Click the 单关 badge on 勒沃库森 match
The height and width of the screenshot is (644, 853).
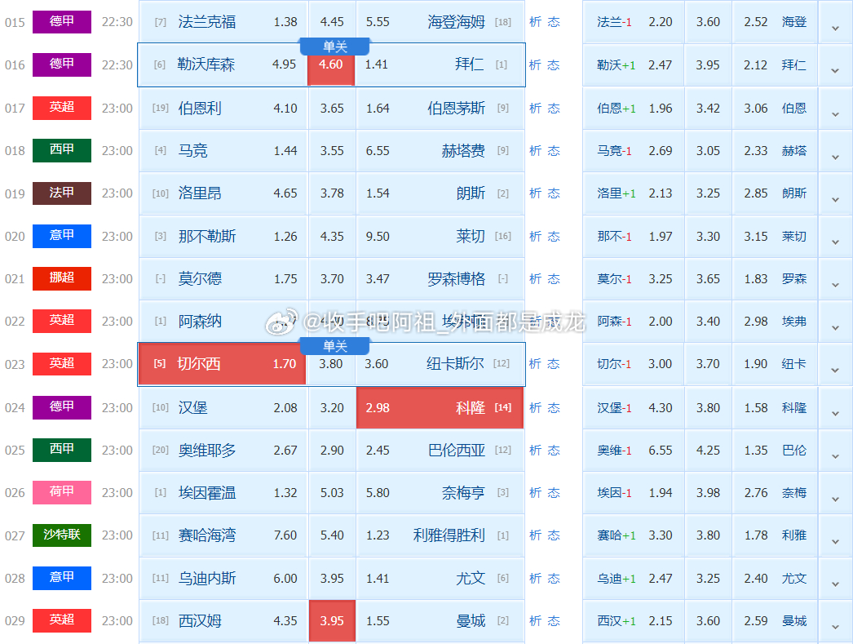click(x=337, y=47)
